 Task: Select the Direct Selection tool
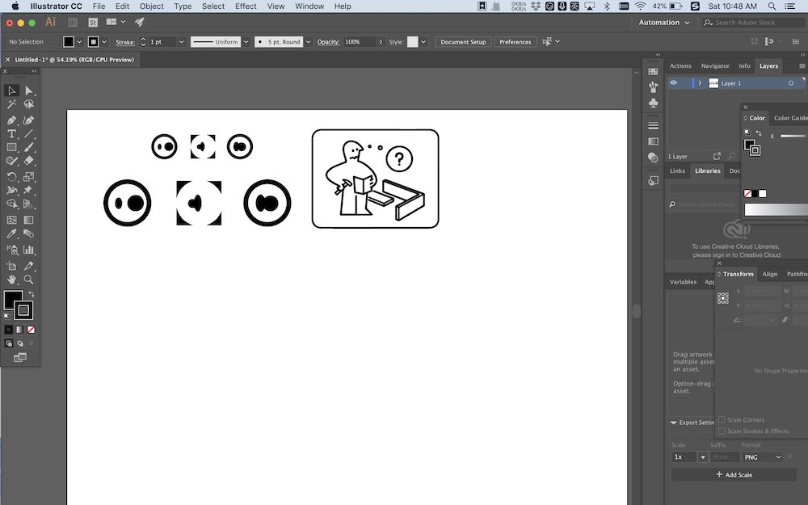tap(29, 90)
